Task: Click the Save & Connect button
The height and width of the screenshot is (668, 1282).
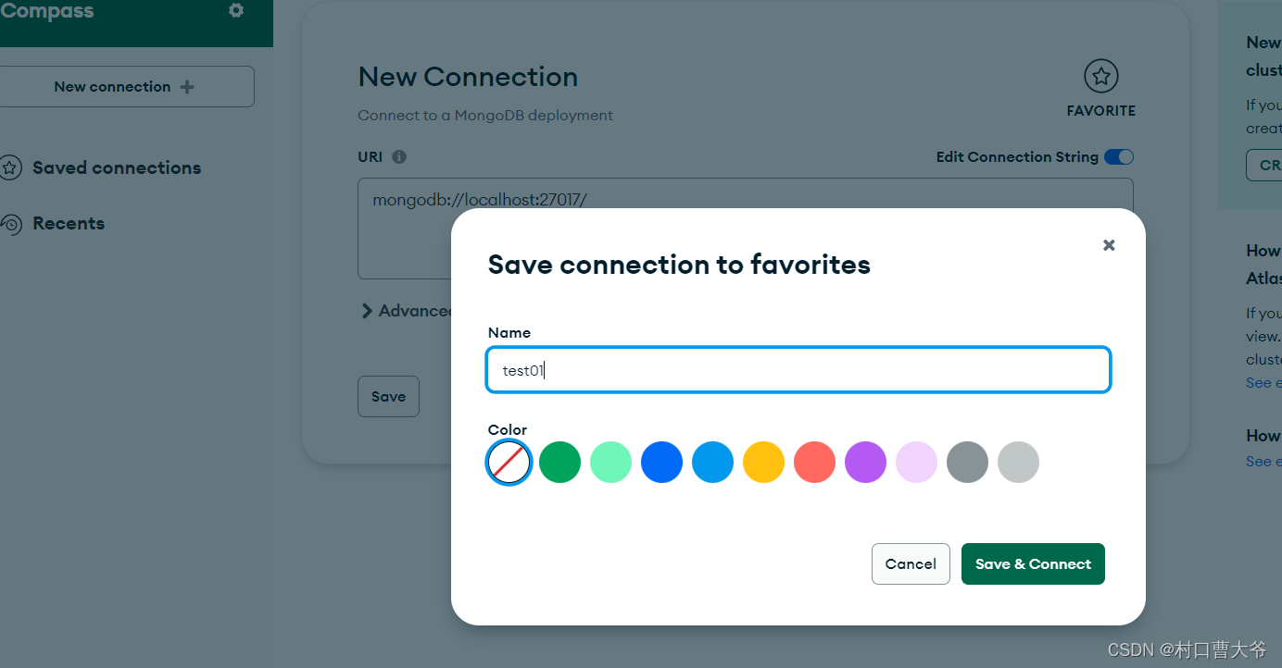Action: (1033, 563)
